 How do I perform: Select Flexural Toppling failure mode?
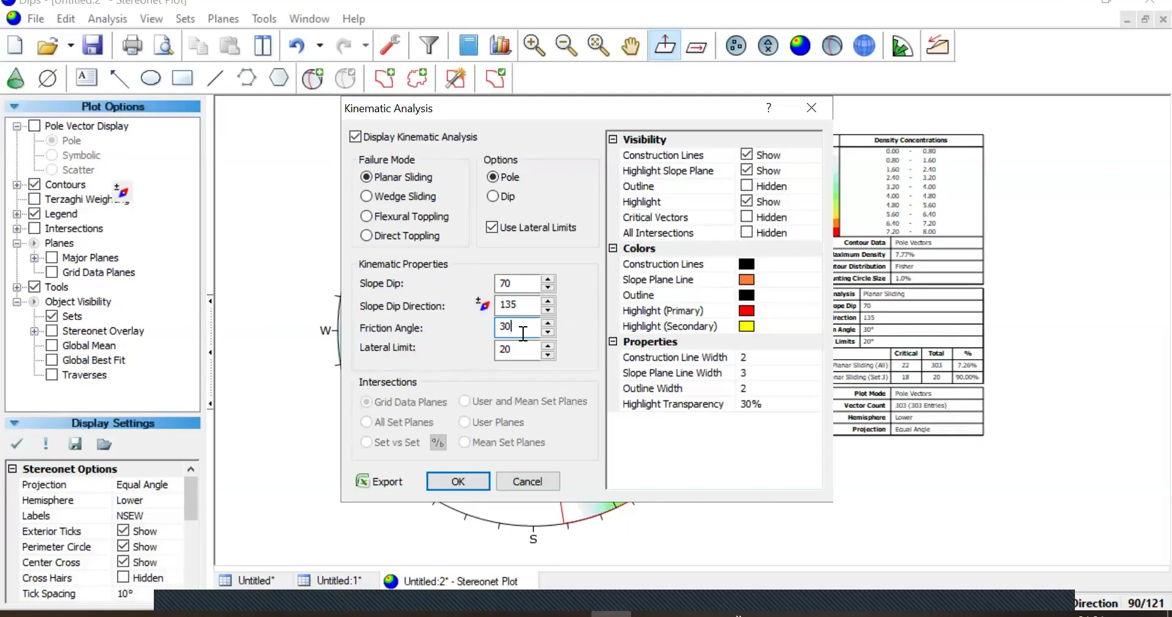[366, 216]
